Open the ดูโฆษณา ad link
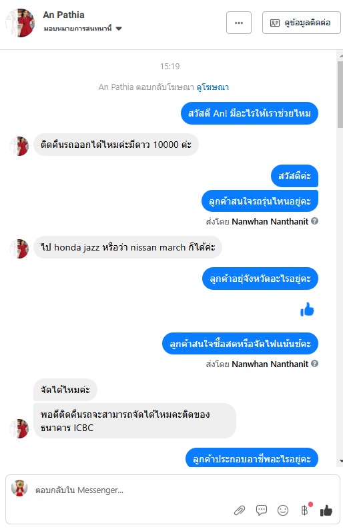This screenshot has height=529, width=343. [x=213, y=87]
